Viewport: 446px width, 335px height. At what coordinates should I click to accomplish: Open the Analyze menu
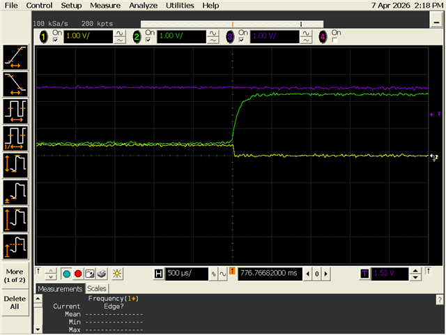click(143, 6)
